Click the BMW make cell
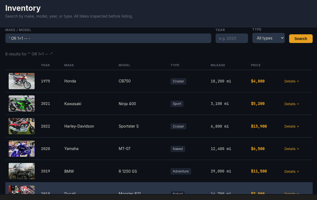This screenshot has width=317, height=200. coord(69,171)
